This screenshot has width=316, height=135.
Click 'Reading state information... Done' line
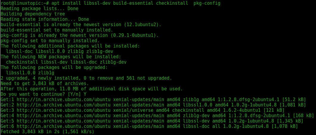[45, 20]
